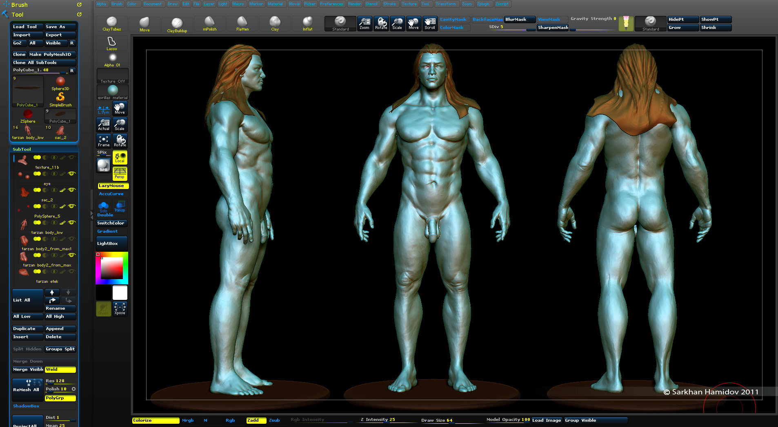This screenshot has width=778, height=427.
Task: Click the top shelf Zoom icon
Action: tap(365, 24)
